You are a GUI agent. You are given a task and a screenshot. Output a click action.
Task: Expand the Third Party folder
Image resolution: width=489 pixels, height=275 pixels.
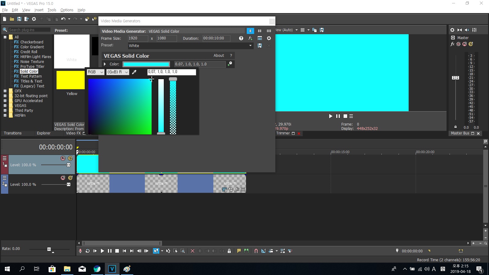(x=5, y=111)
